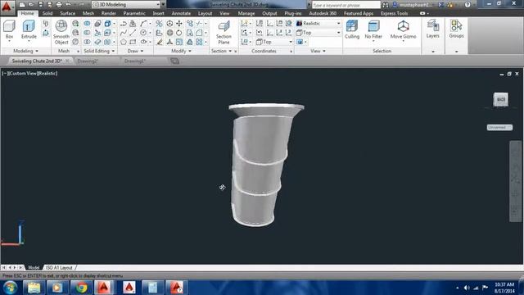524x295 pixels.
Task: Click the Realistic visual style viewport label
Action: 47,73
